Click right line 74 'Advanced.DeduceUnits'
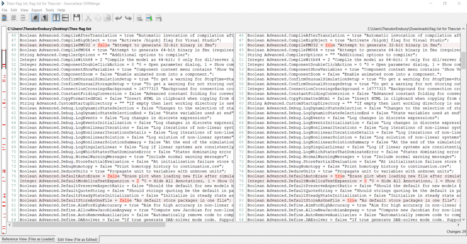The height and width of the screenshot is (244, 467). pyautogui.click(x=291, y=171)
